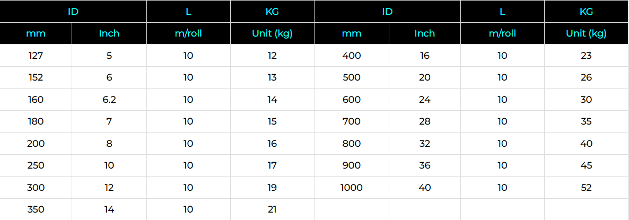Select the 19 kg weight cell
This screenshot has width=629, height=220.
(x=272, y=188)
